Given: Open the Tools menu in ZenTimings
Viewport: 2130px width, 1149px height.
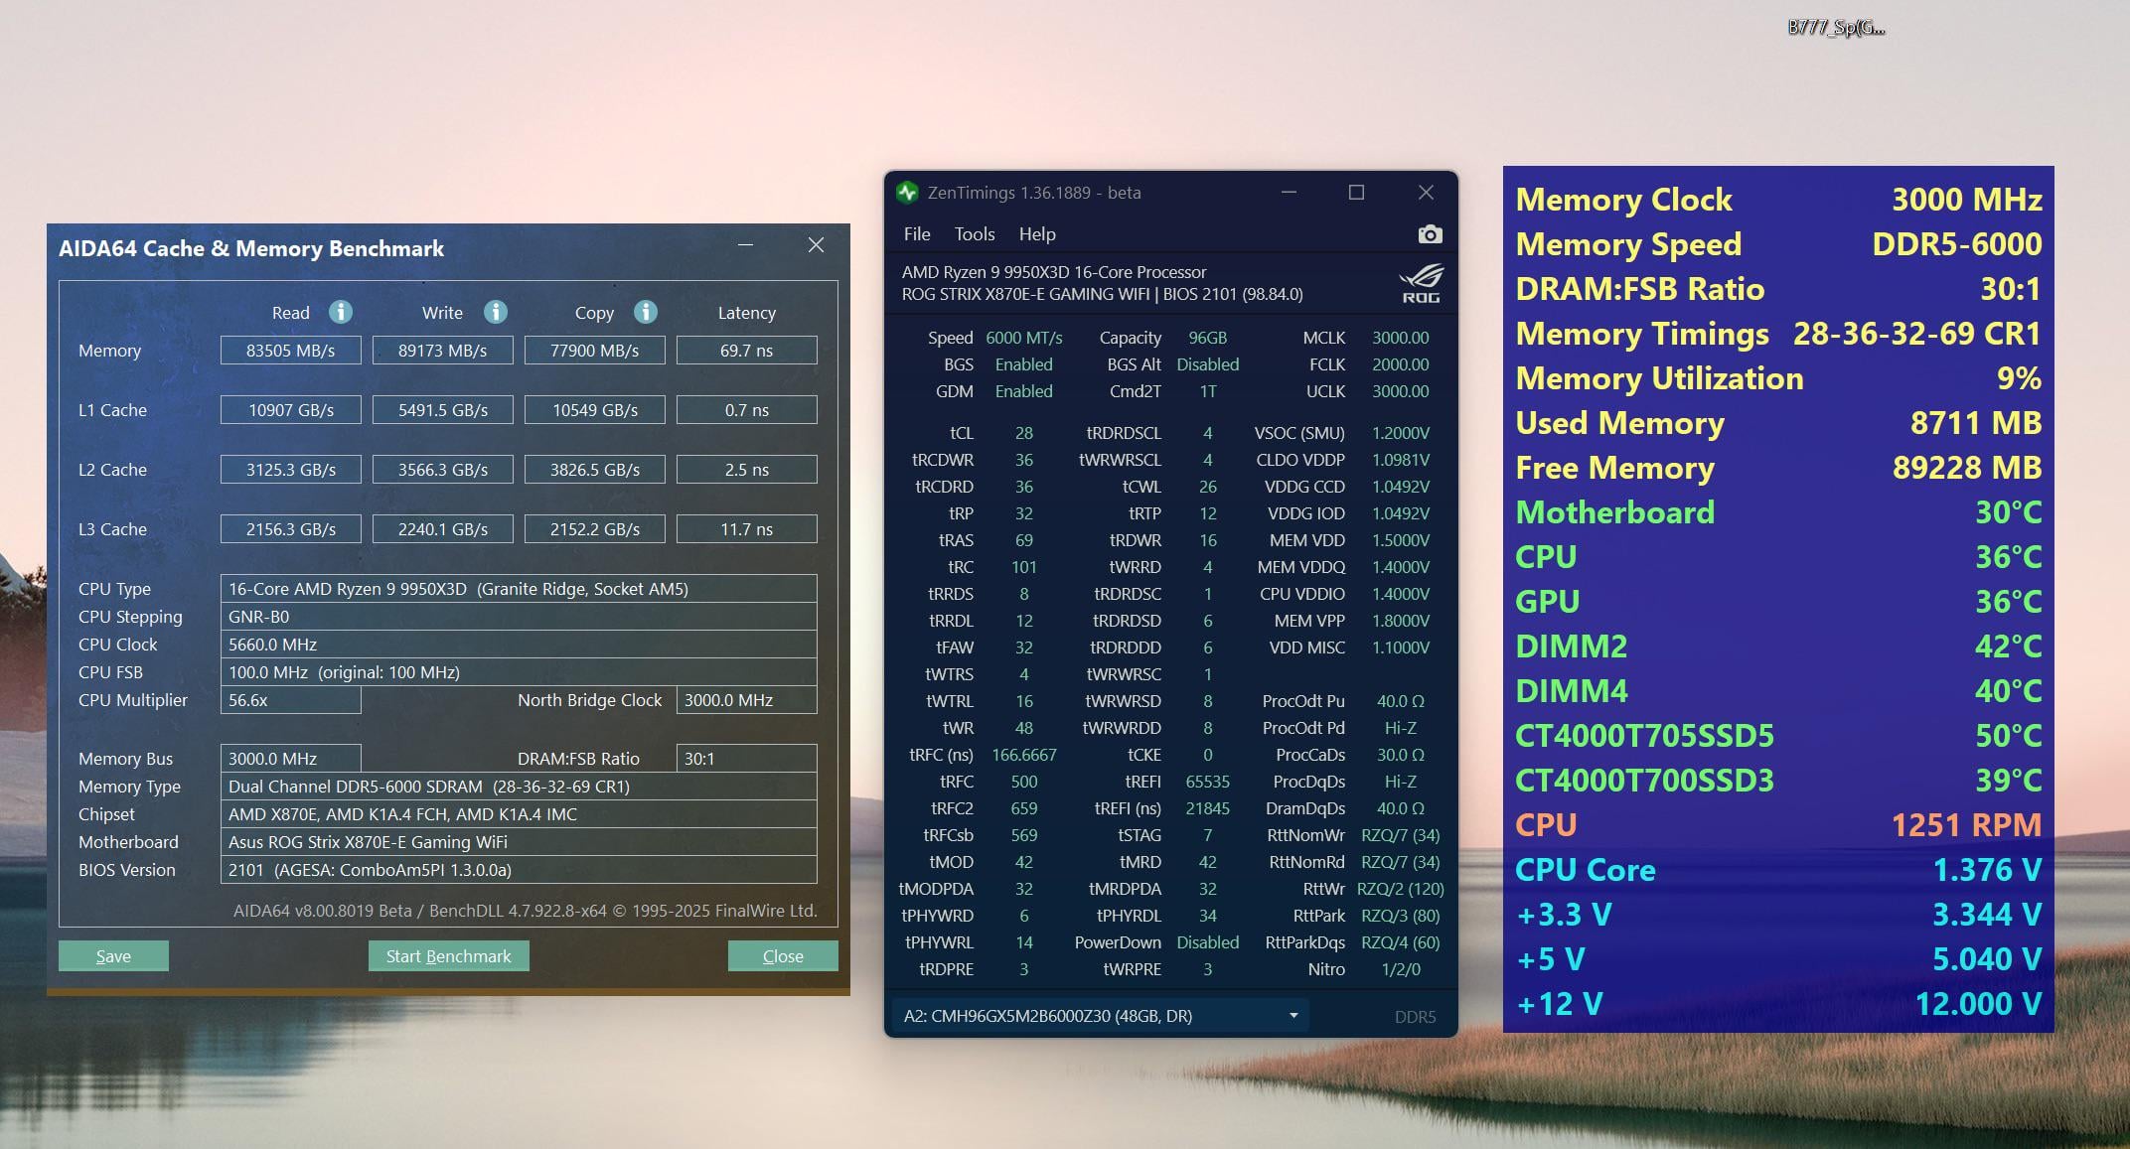Looking at the screenshot, I should coord(974,234).
